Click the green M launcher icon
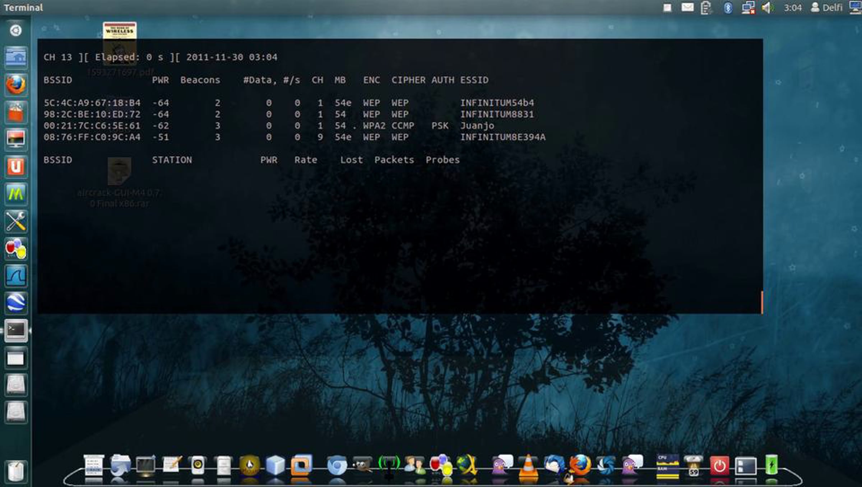 pyautogui.click(x=16, y=194)
